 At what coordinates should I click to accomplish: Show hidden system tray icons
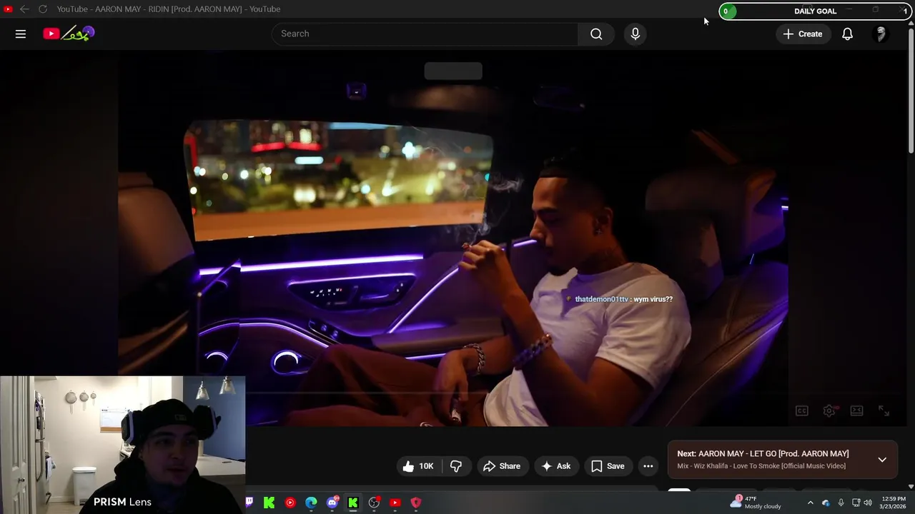(x=810, y=503)
